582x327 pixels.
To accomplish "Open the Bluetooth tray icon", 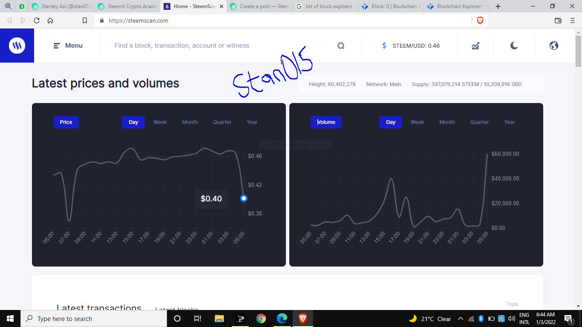I will [481, 318].
